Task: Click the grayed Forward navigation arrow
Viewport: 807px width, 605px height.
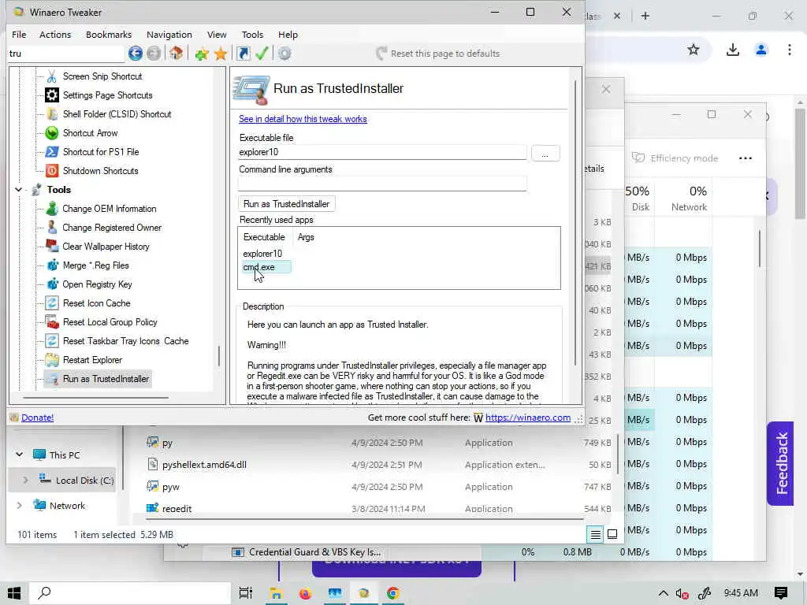Action: click(x=154, y=53)
